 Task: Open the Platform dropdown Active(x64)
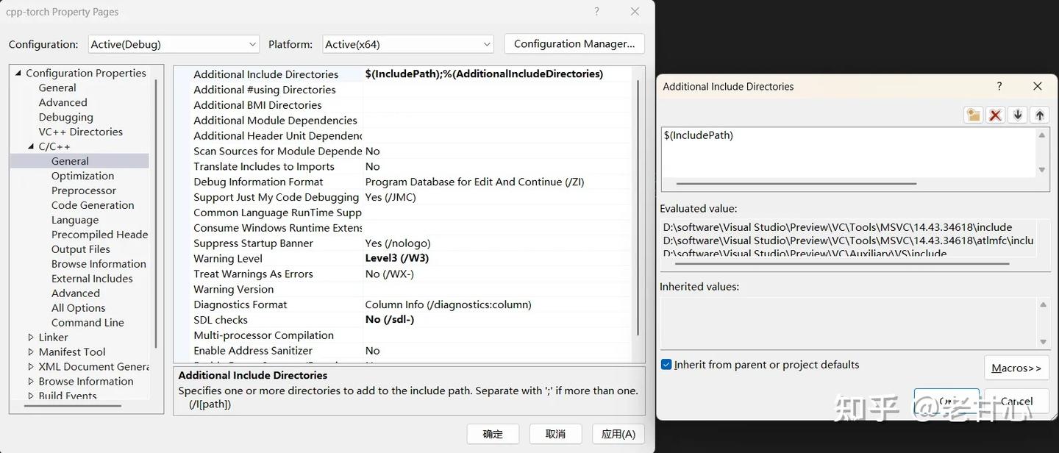408,44
